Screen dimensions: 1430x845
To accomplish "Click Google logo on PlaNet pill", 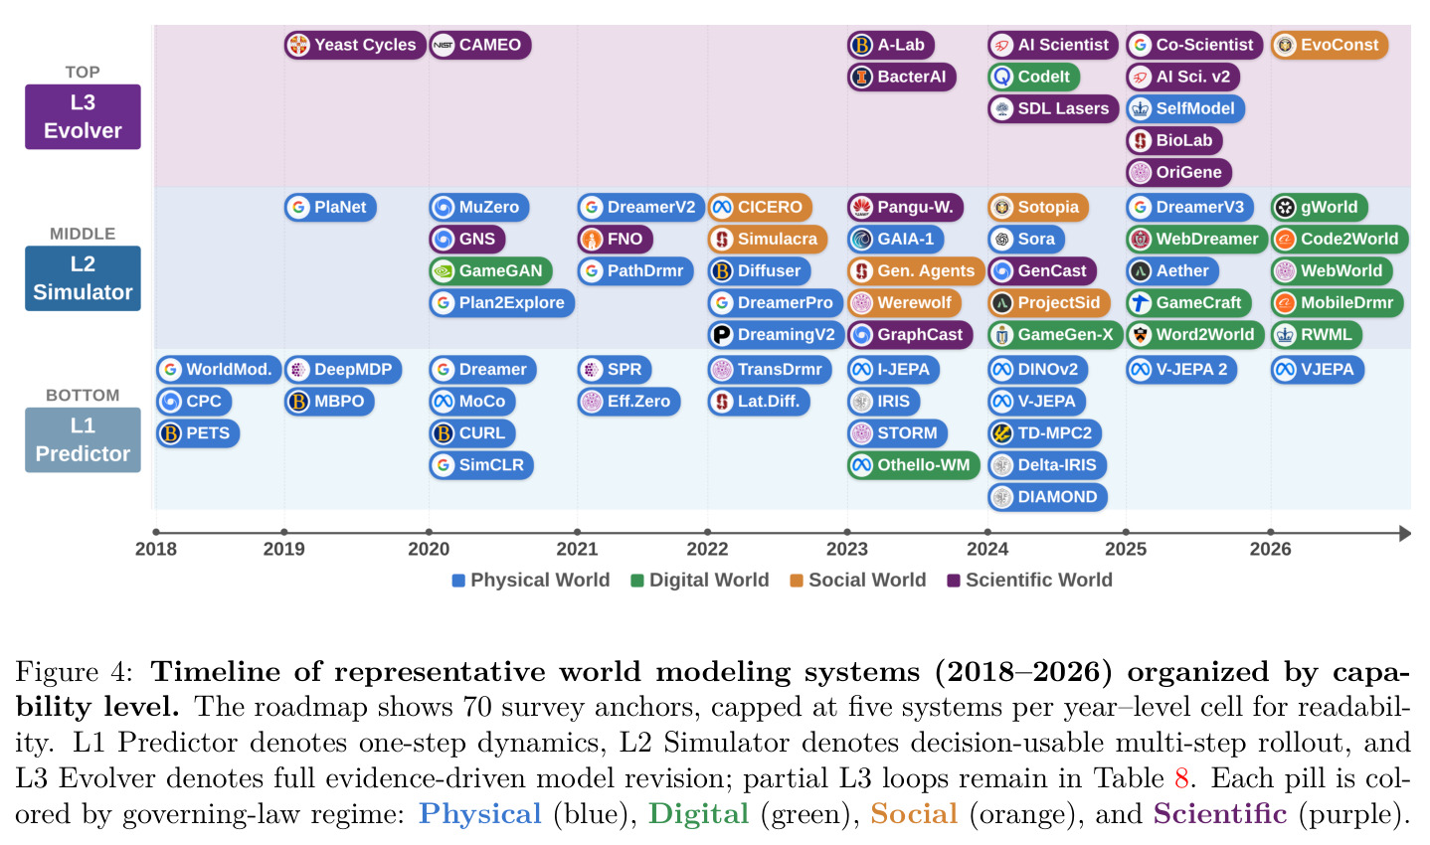I will tap(298, 207).
